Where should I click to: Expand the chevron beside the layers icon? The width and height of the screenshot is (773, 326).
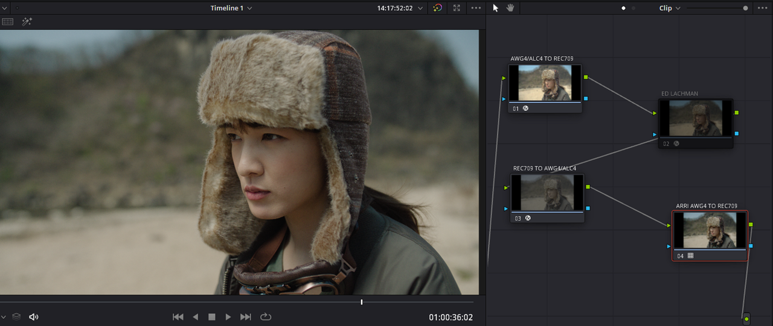click(x=4, y=316)
